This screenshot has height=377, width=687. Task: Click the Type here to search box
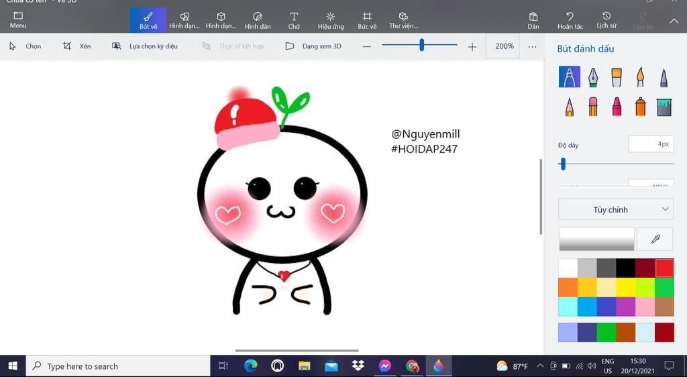pyautogui.click(x=118, y=366)
